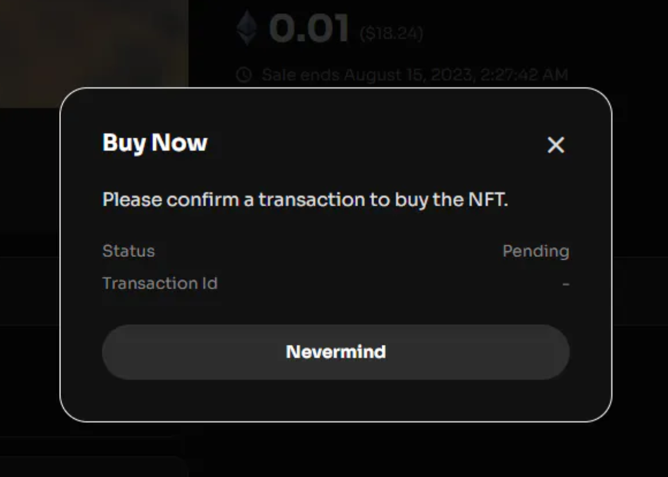Viewport: 668px width, 477px height.
Task: Click the August 15, 2023 date text
Action: click(x=409, y=75)
